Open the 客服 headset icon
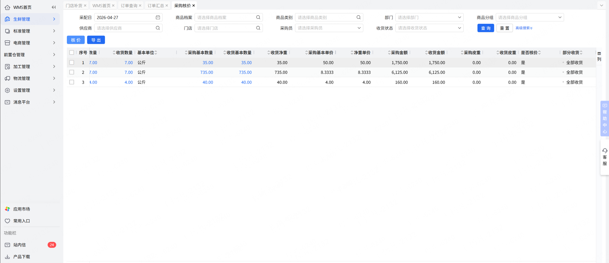 coord(605,151)
